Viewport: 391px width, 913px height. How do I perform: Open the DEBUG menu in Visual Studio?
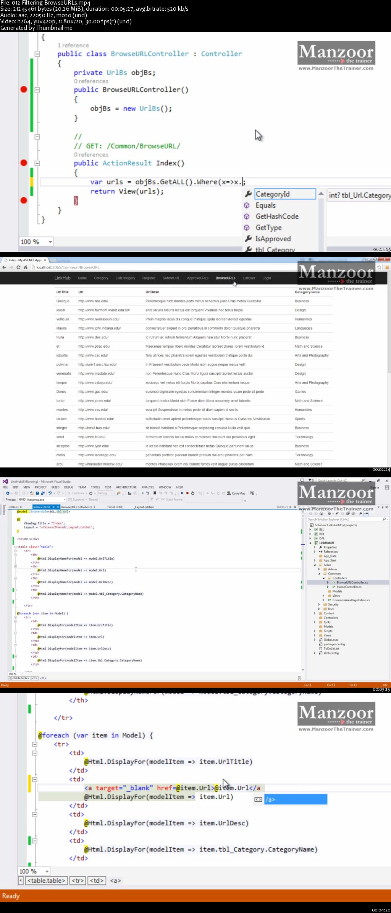(x=69, y=487)
